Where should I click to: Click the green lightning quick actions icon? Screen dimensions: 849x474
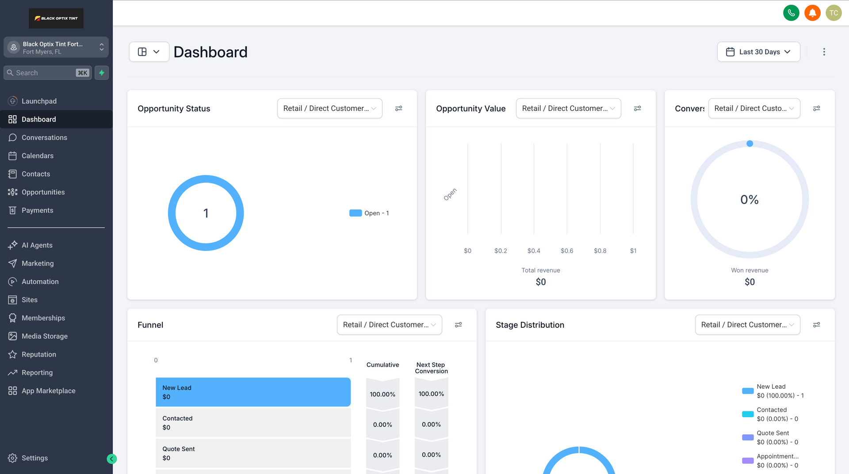[x=102, y=73]
